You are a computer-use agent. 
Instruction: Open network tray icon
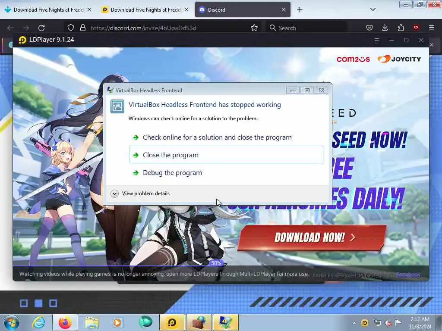pyautogui.click(x=377, y=323)
